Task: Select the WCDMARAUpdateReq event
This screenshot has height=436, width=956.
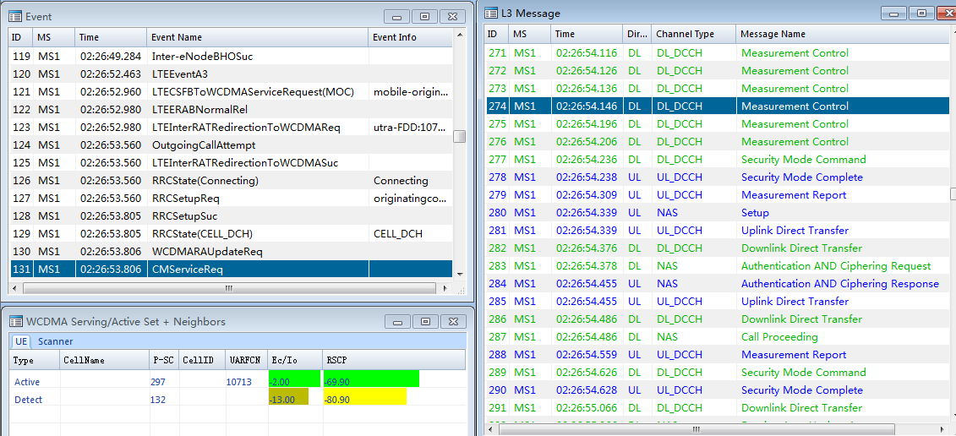Action: (231, 251)
